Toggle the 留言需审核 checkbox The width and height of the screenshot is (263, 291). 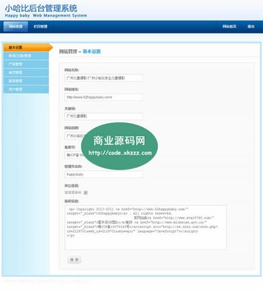pos(85,193)
